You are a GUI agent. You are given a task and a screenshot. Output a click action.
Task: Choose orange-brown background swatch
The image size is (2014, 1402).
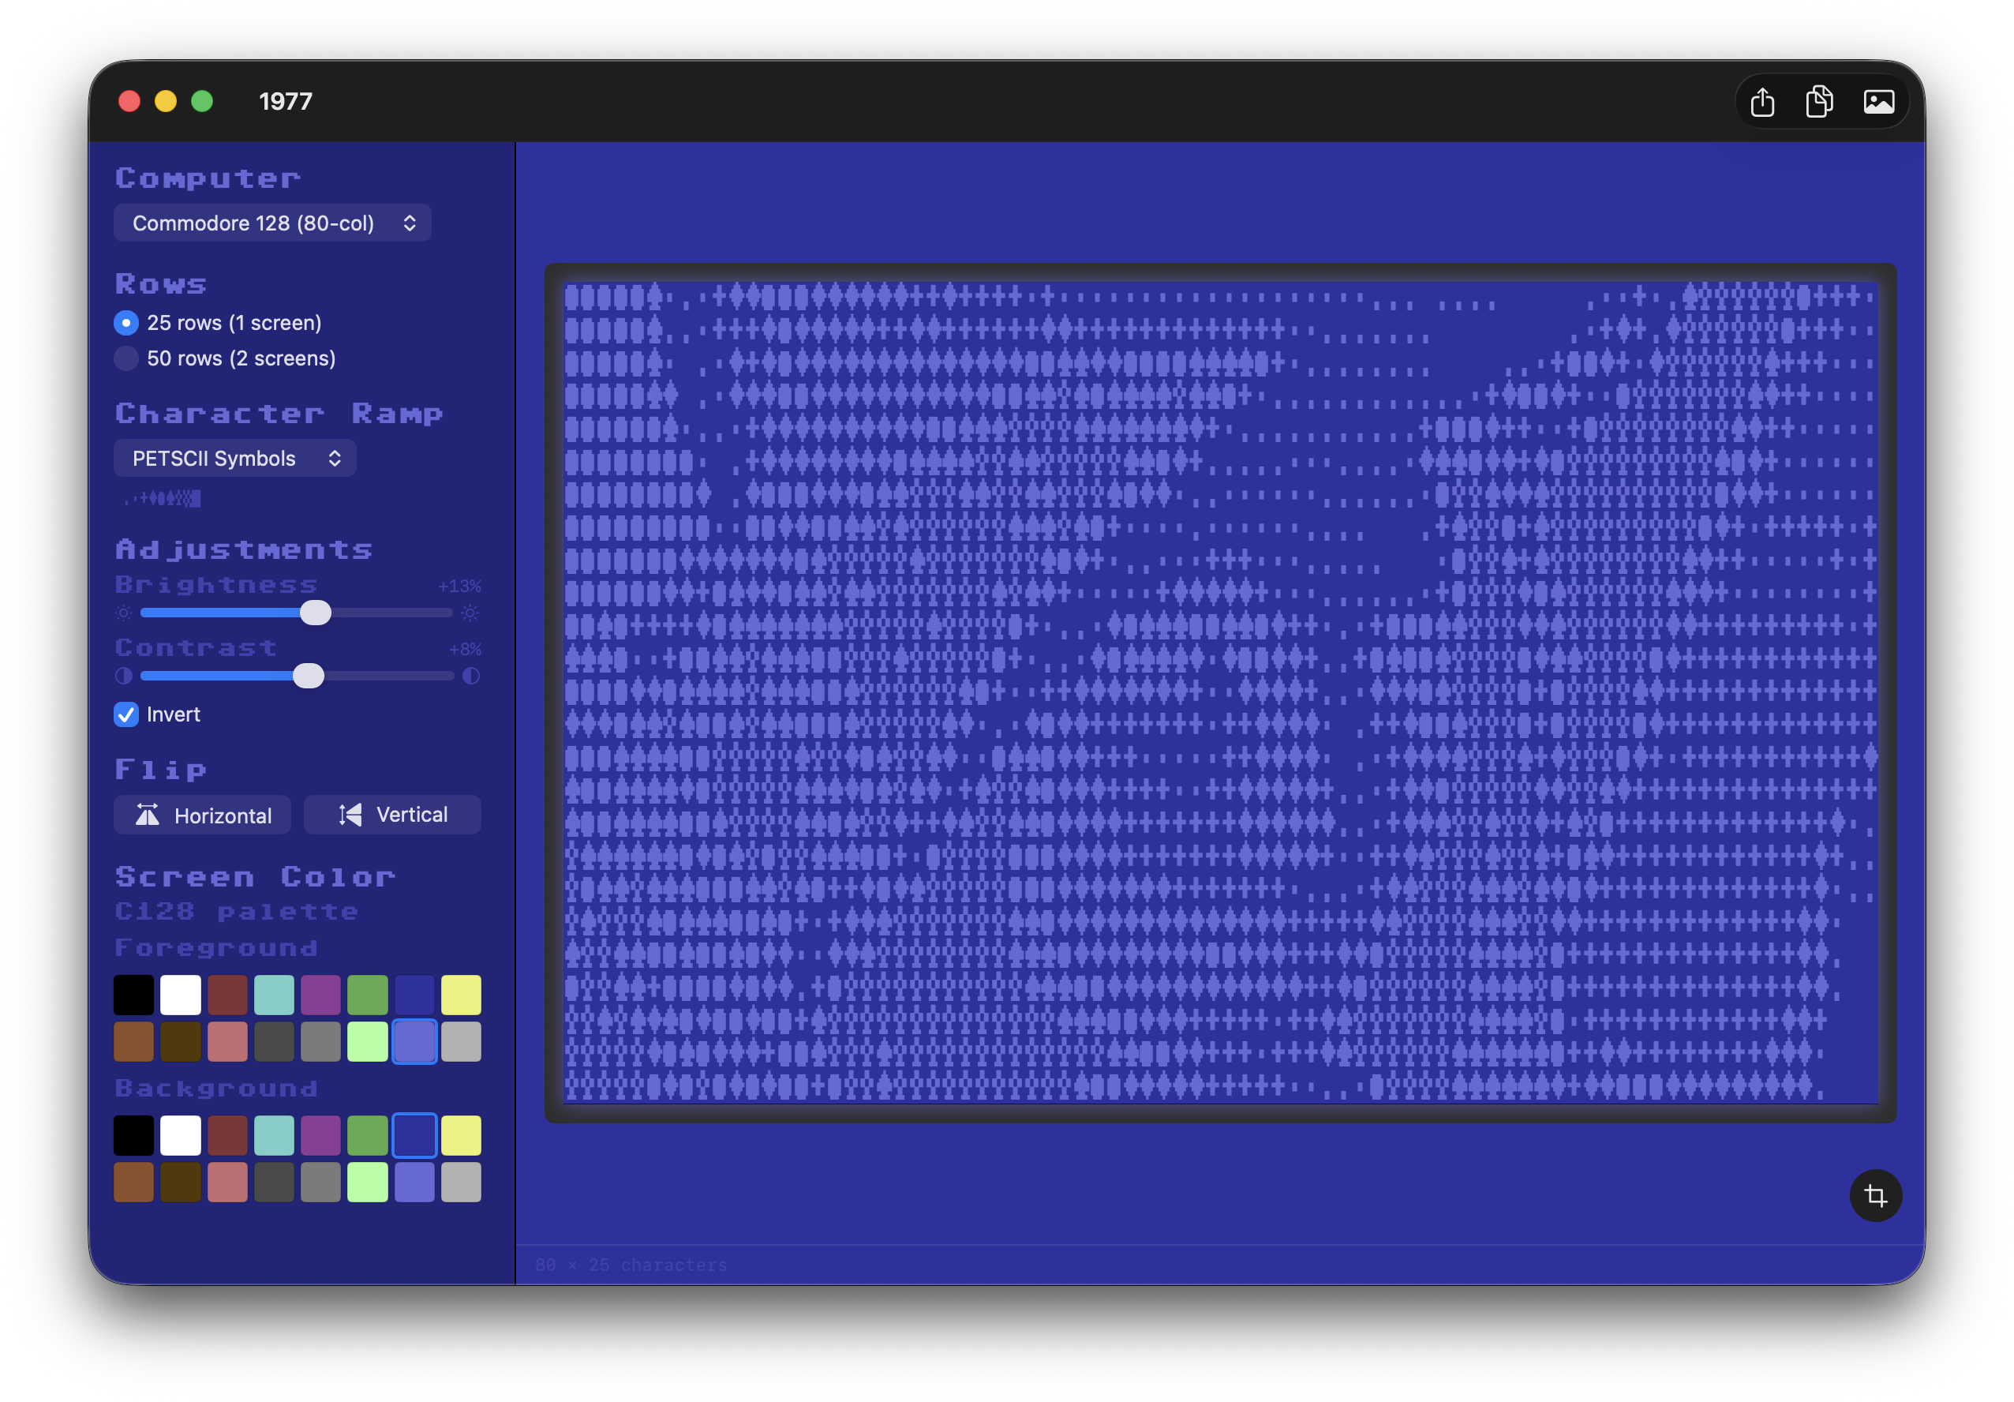133,1182
